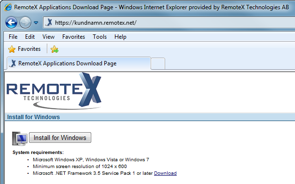Go back with the blue Back arrow
The width and height of the screenshot is (295, 184).
tap(11, 23)
